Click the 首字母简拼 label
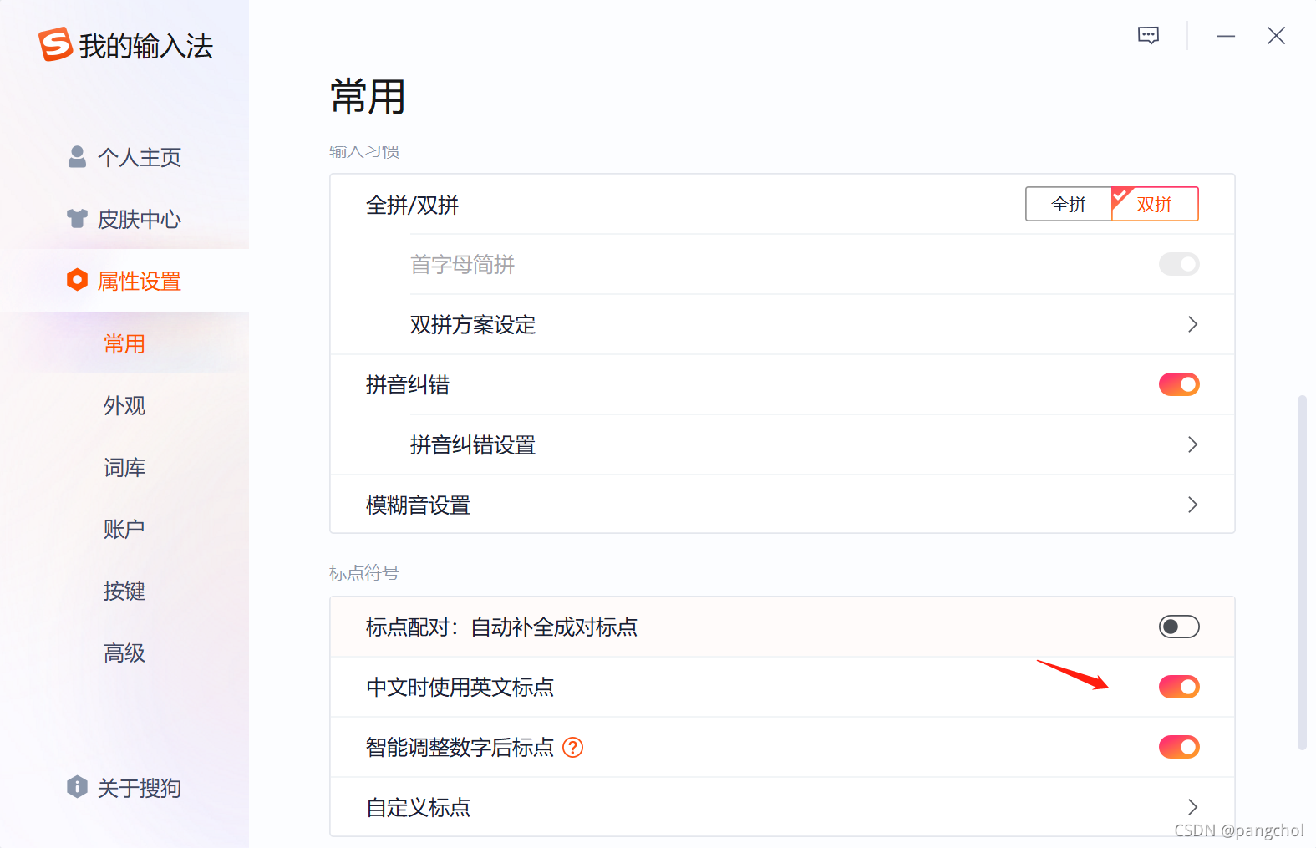Screen dimensions: 1316x848 [463, 264]
